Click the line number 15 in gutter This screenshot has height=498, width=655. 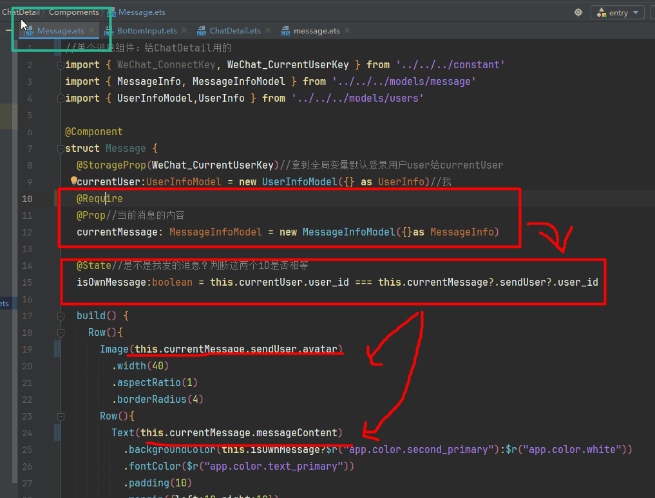pyautogui.click(x=27, y=282)
